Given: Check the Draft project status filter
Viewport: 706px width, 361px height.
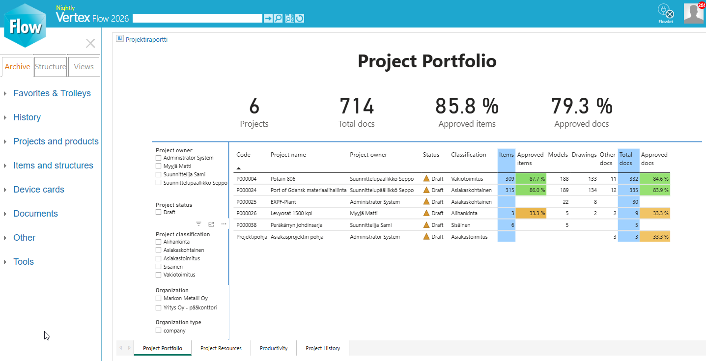Looking at the screenshot, I should coord(158,212).
